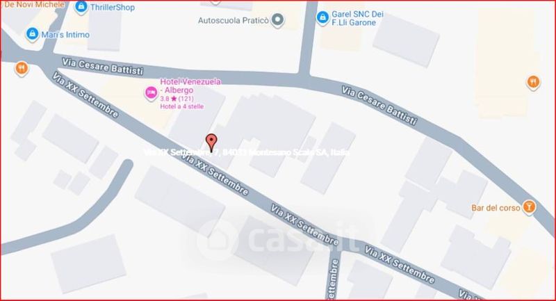
Task: Click the Via XX Settembre address caption
Action: point(247,152)
